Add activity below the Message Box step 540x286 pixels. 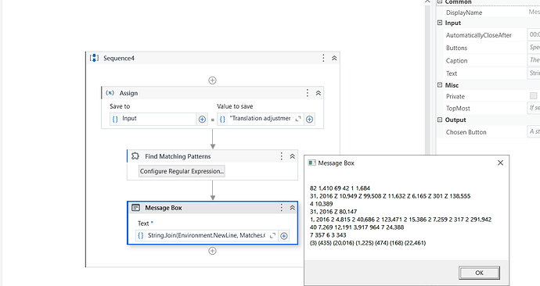coord(213,251)
